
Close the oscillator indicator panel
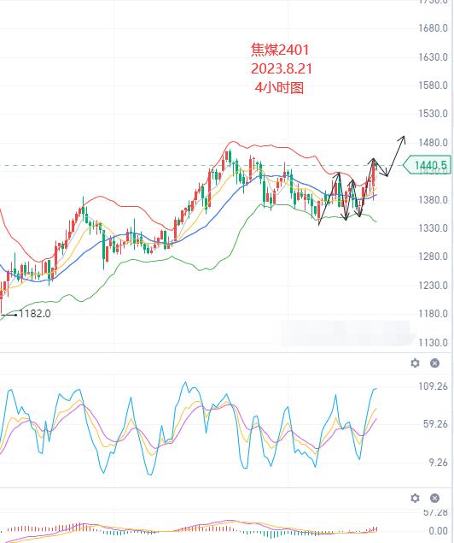coord(434,363)
